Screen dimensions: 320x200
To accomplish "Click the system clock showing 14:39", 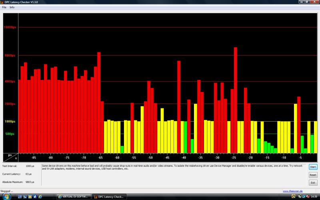I will (314, 196).
